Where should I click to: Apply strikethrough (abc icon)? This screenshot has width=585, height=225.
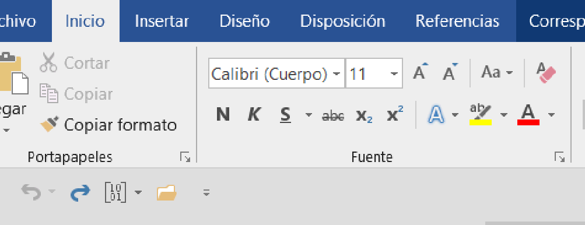[333, 115]
